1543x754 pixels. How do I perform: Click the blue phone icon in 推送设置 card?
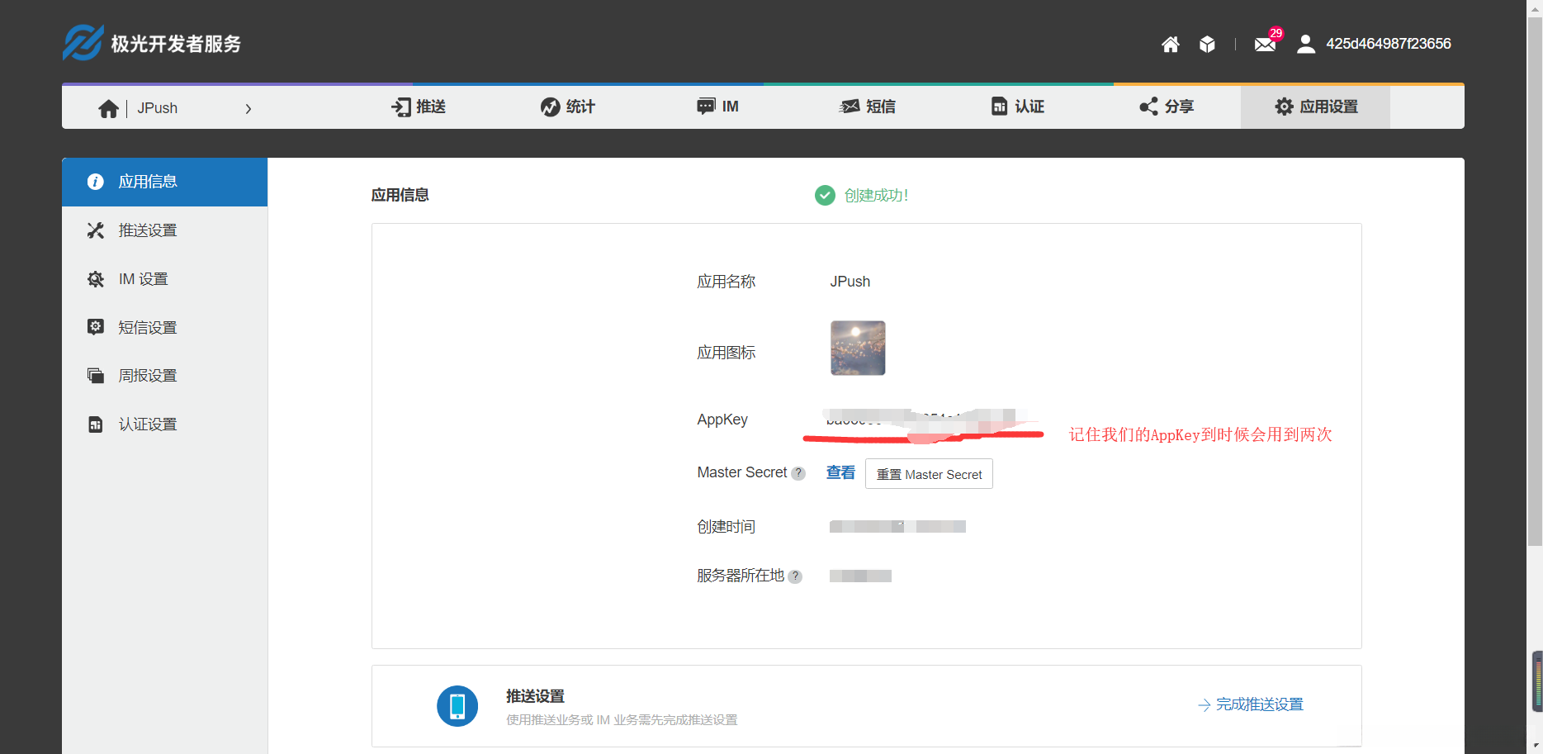[x=457, y=706]
